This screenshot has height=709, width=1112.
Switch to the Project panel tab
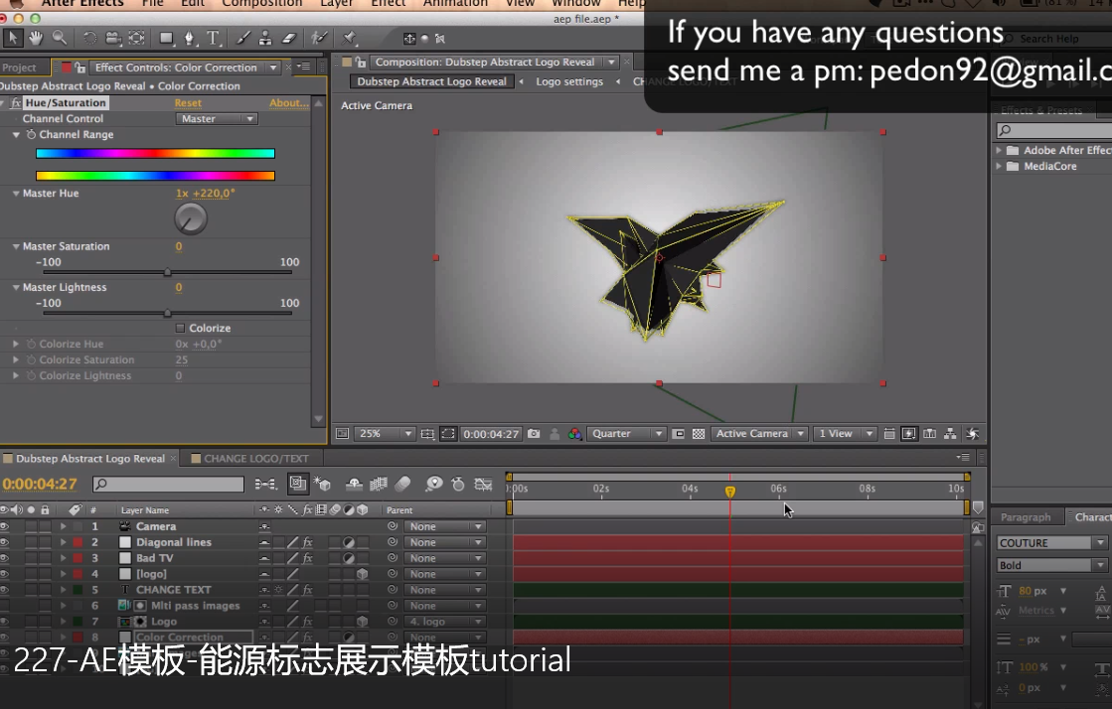20,68
